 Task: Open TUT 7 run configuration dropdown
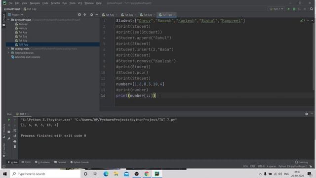pos(276,9)
